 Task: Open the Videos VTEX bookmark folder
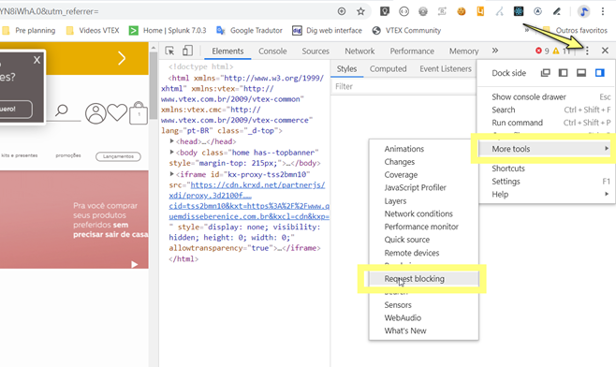click(93, 30)
